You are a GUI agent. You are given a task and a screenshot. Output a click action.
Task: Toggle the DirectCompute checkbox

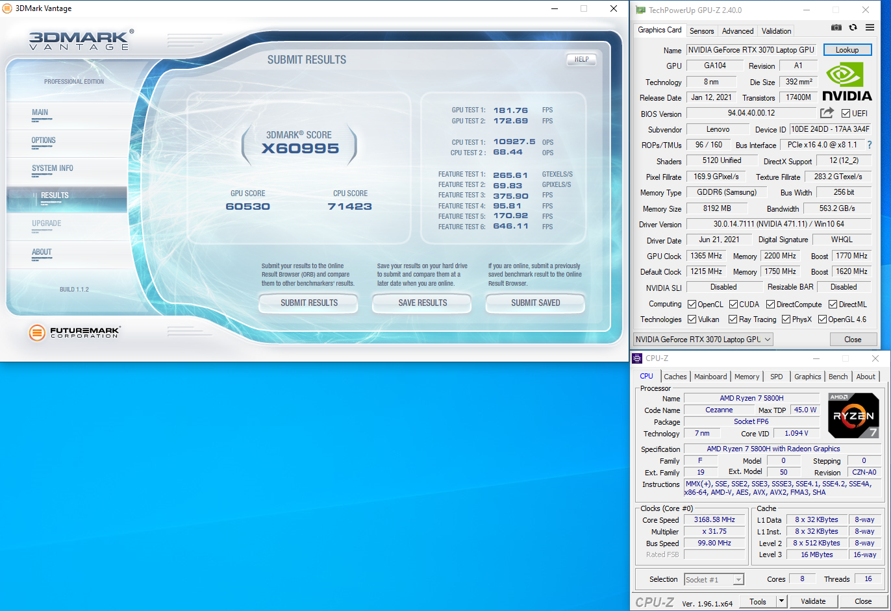pyautogui.click(x=770, y=305)
